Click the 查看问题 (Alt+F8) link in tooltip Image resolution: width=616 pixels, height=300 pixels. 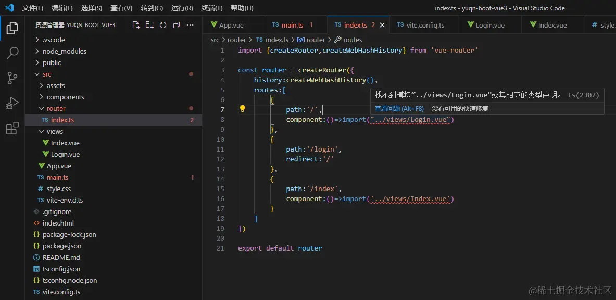pyautogui.click(x=399, y=108)
